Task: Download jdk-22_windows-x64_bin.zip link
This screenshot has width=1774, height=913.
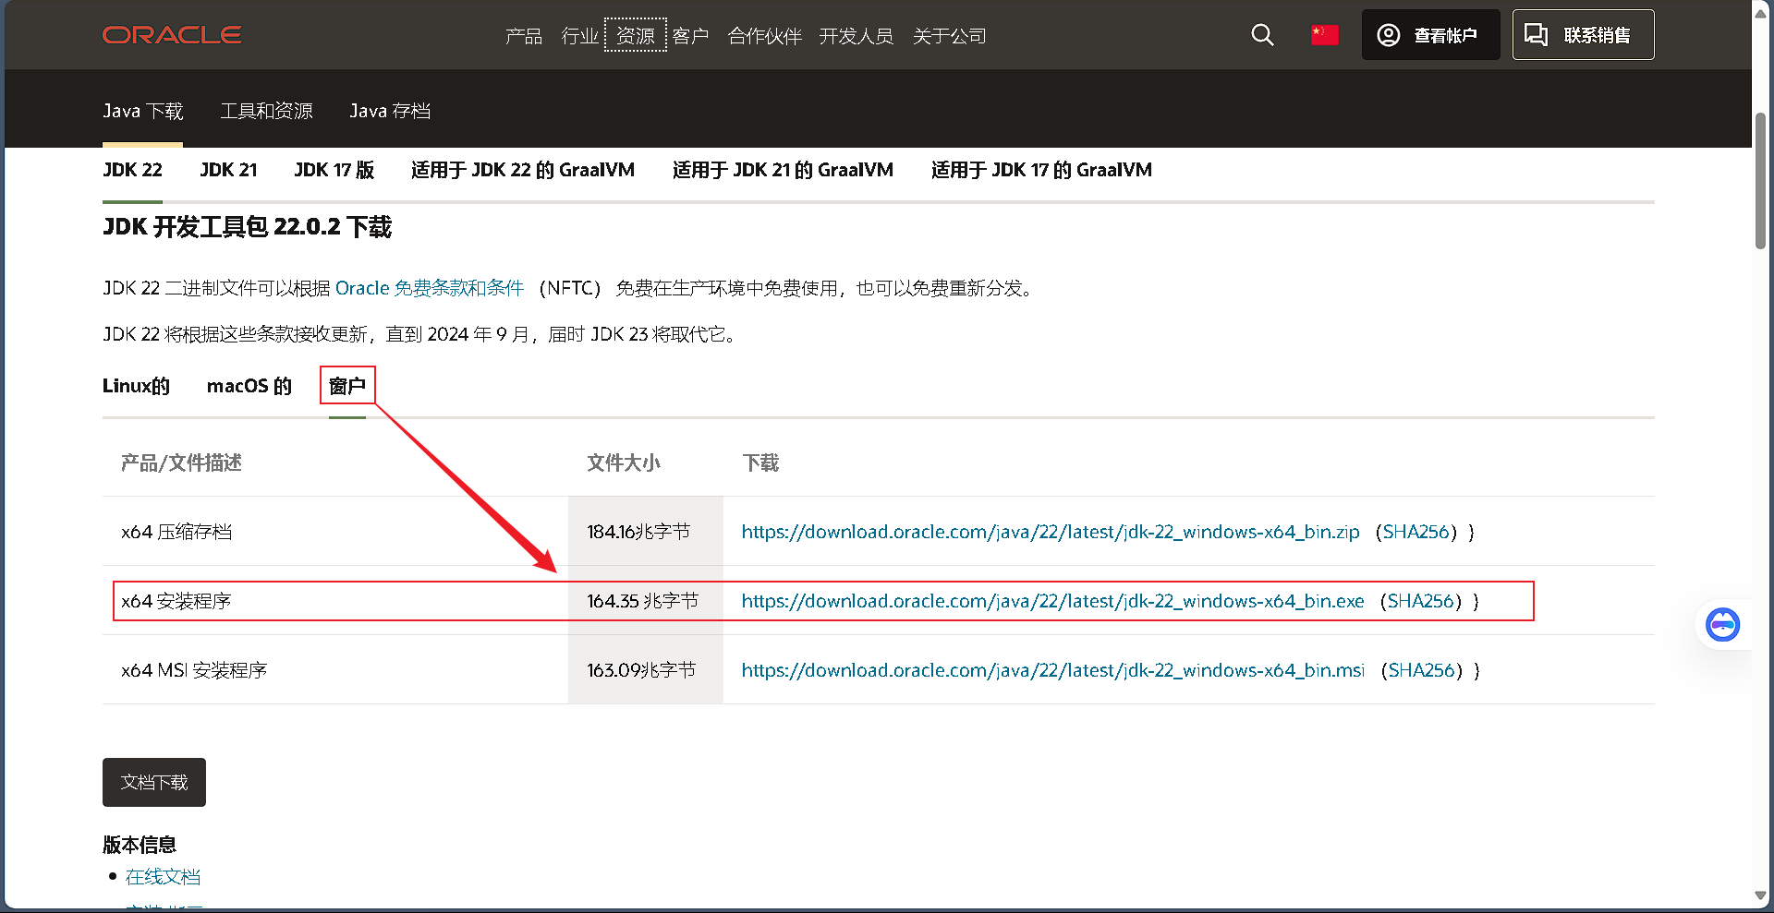Action: (x=1051, y=532)
